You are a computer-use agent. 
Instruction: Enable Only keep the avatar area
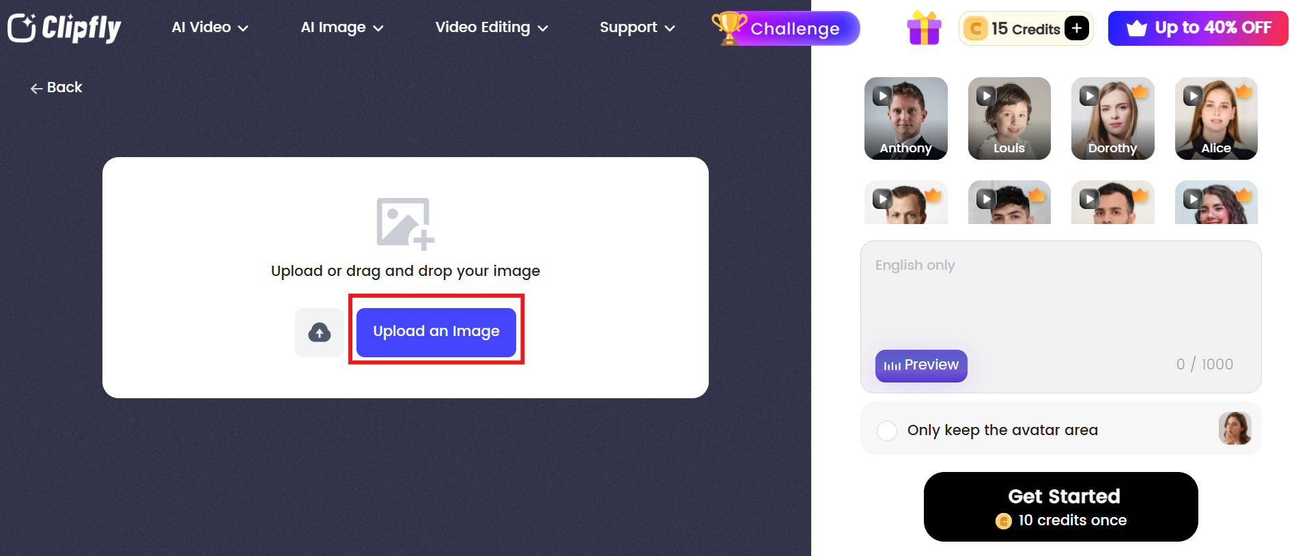coord(887,431)
